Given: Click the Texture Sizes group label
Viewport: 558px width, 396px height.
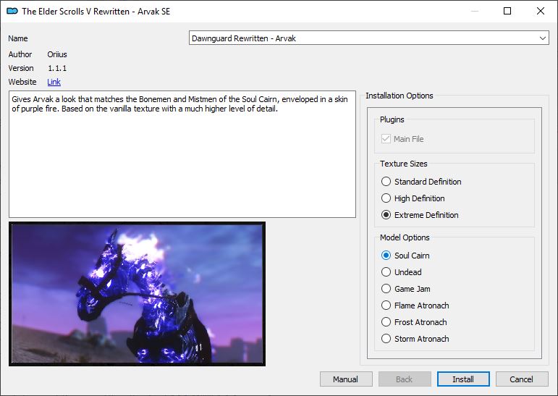Looking at the screenshot, I should click(404, 164).
